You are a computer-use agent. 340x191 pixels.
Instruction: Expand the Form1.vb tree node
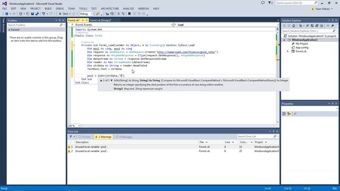pos(288,51)
